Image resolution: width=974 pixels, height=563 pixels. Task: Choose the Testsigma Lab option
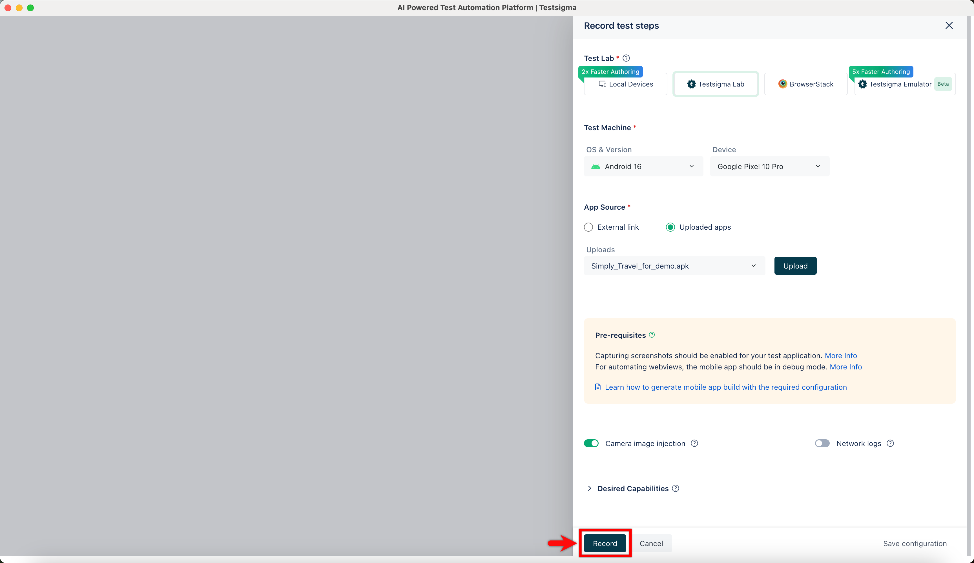click(x=716, y=84)
